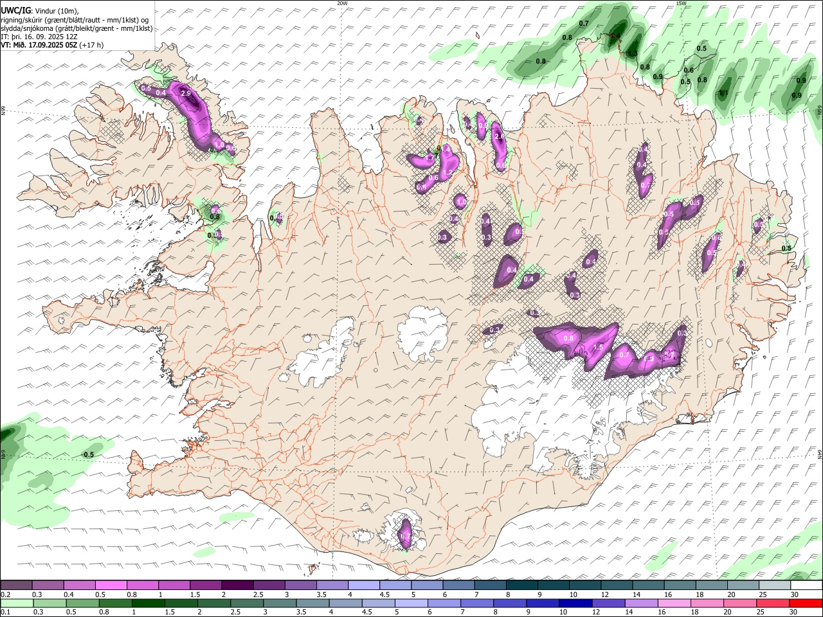Click the deep navy blue 10 swatch in lower legend

[575, 604]
